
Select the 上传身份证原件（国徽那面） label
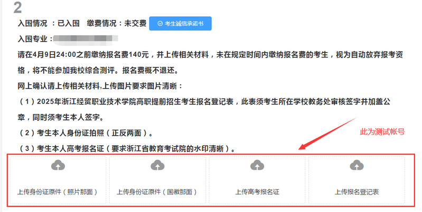[x=157, y=192]
